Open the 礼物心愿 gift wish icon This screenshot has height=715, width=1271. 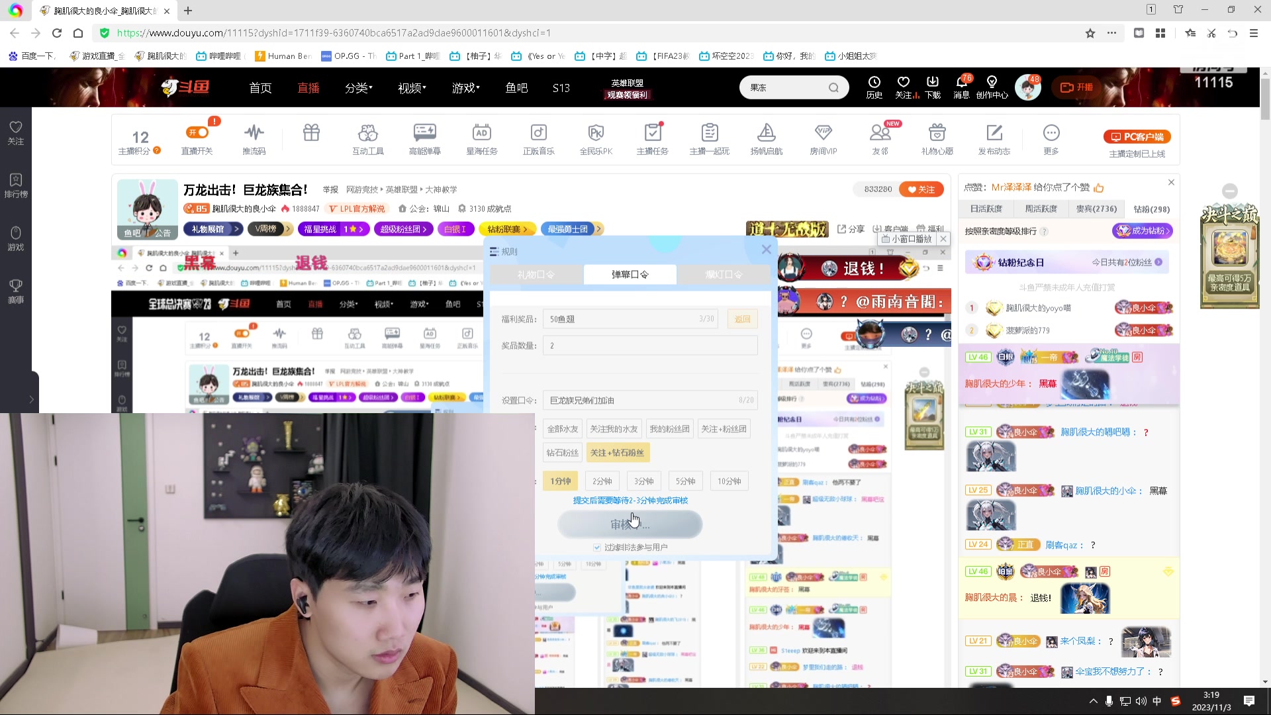937,132
